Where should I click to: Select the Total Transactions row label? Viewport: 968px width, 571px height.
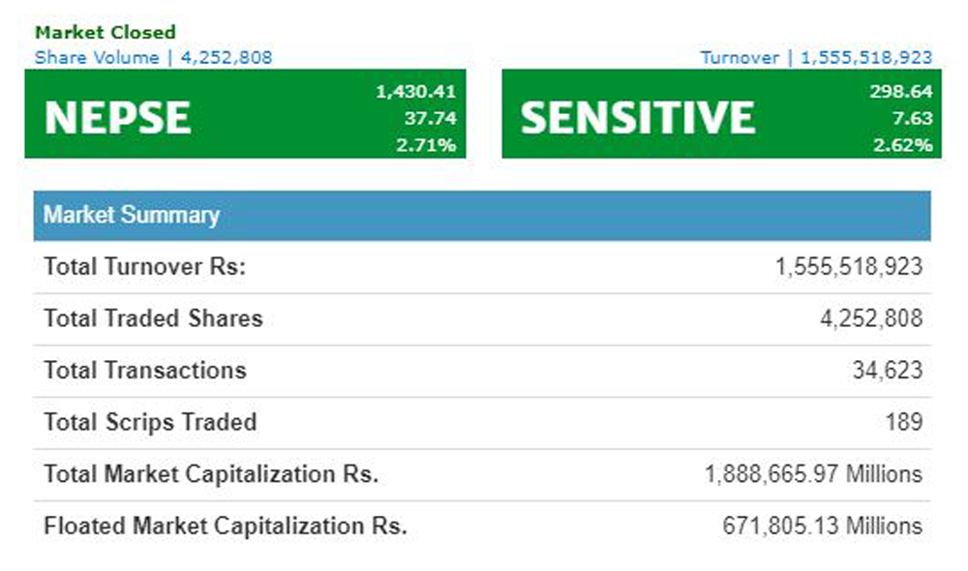pos(145,371)
